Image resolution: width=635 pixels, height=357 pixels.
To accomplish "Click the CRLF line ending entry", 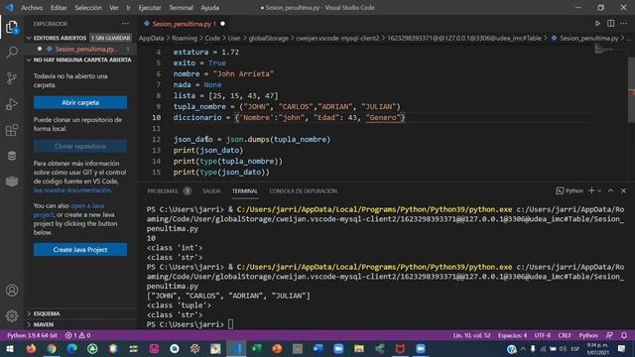I will point(565,335).
